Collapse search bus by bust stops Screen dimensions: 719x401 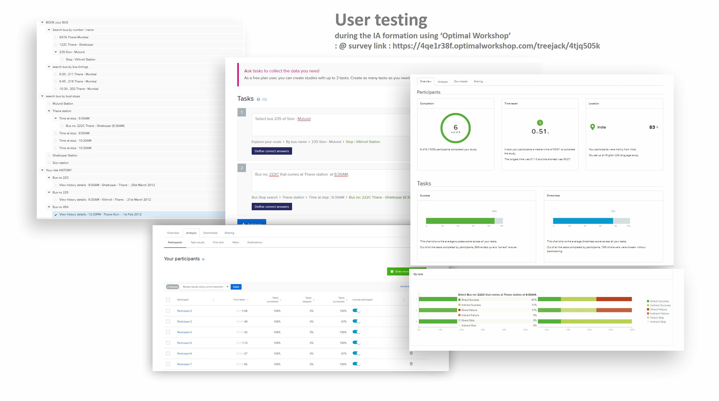tap(42, 96)
